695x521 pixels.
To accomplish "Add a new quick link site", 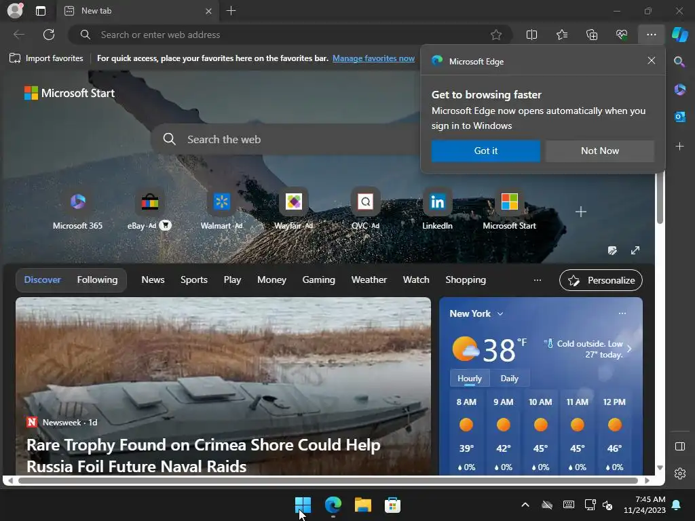I will tap(581, 212).
